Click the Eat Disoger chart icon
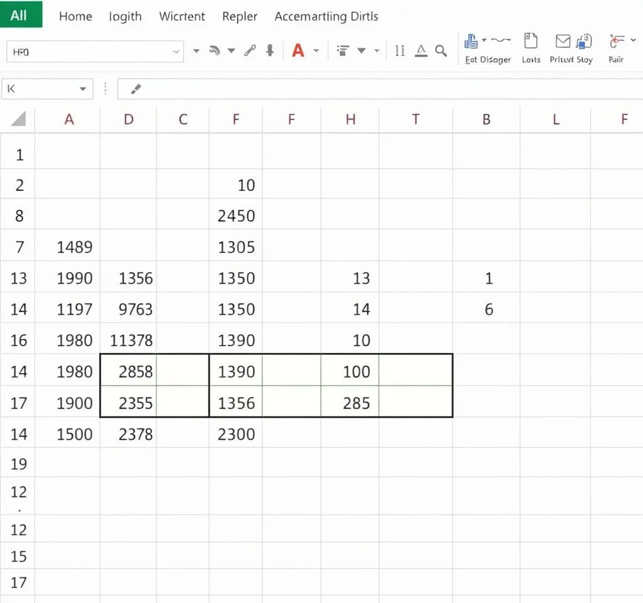This screenshot has height=603, width=643. pos(472,41)
